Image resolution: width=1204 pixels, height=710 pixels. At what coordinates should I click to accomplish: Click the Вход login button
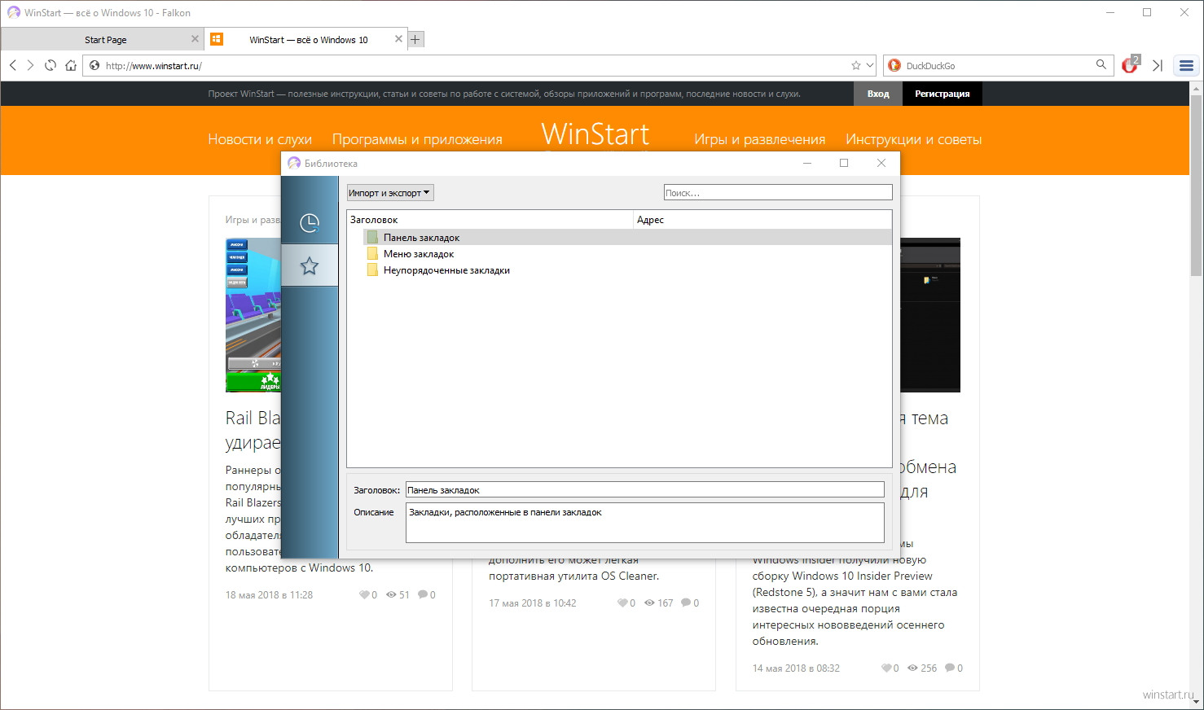pyautogui.click(x=878, y=94)
